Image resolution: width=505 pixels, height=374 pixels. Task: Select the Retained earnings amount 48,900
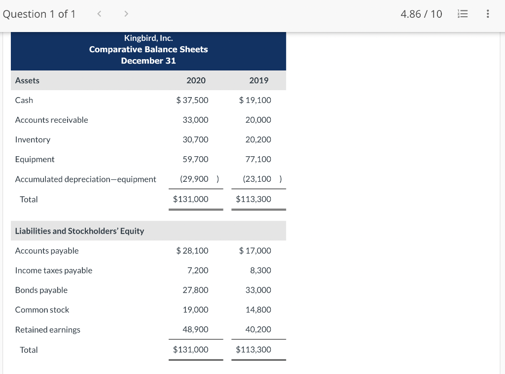coord(196,329)
